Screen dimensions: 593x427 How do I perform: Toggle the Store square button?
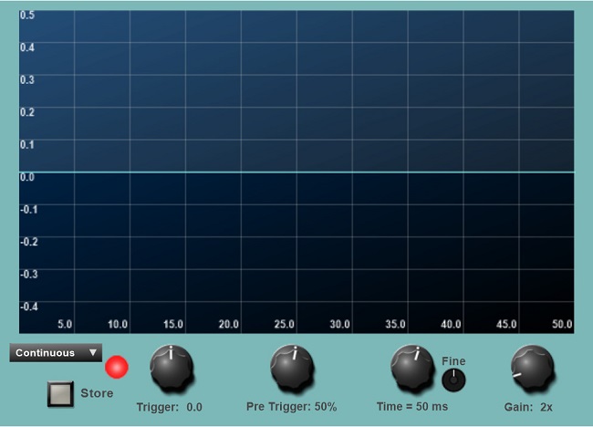tap(61, 393)
